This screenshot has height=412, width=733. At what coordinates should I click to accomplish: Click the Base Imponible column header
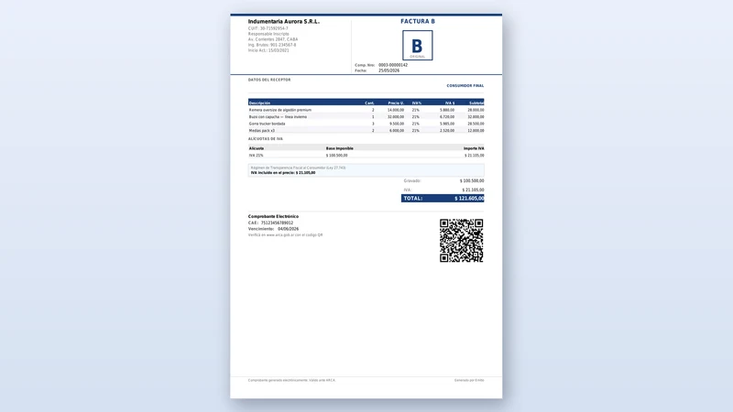pos(339,148)
